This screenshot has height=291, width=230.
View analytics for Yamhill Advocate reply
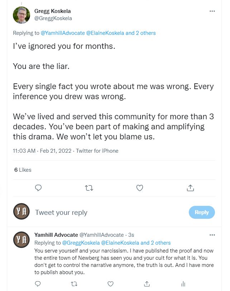tap(183, 284)
